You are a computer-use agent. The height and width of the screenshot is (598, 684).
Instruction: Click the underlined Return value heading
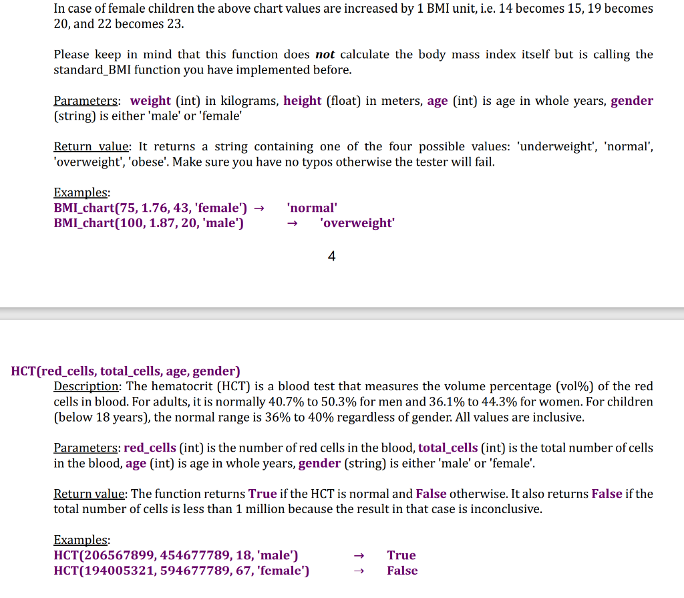click(x=90, y=494)
